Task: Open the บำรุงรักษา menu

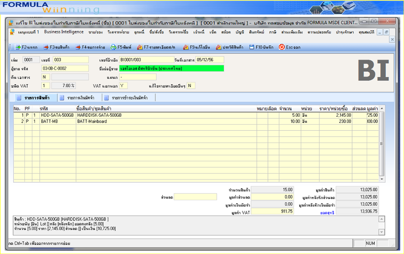Action: pos(345,32)
